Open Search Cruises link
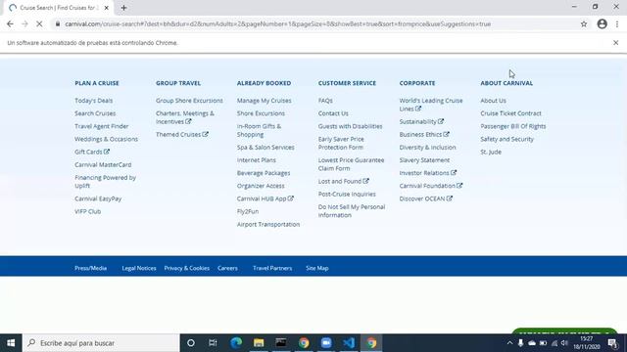Viewport: 627px width, 352px height. pyautogui.click(x=95, y=113)
